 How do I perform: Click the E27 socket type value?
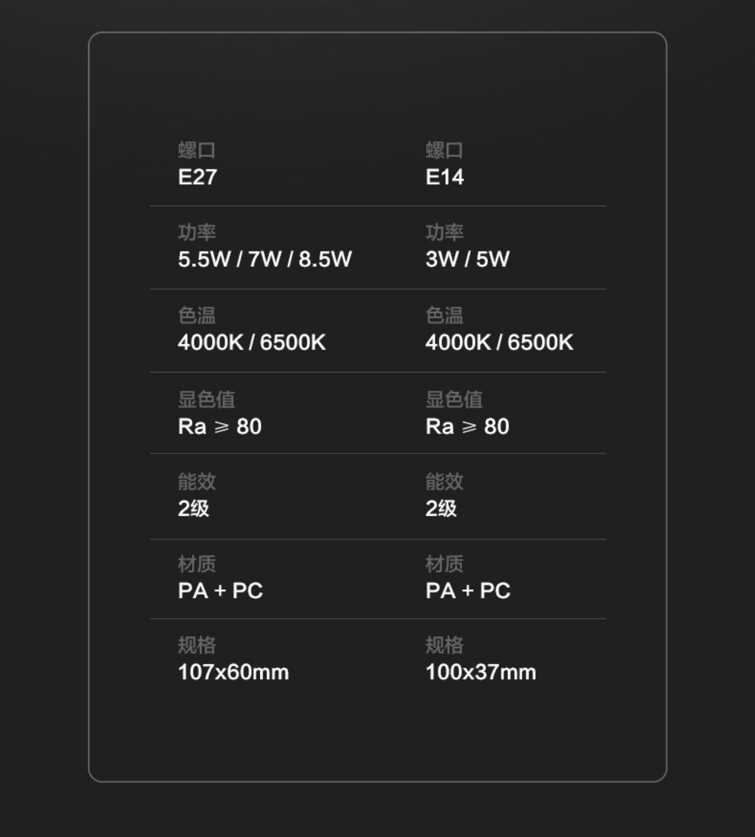tap(197, 177)
